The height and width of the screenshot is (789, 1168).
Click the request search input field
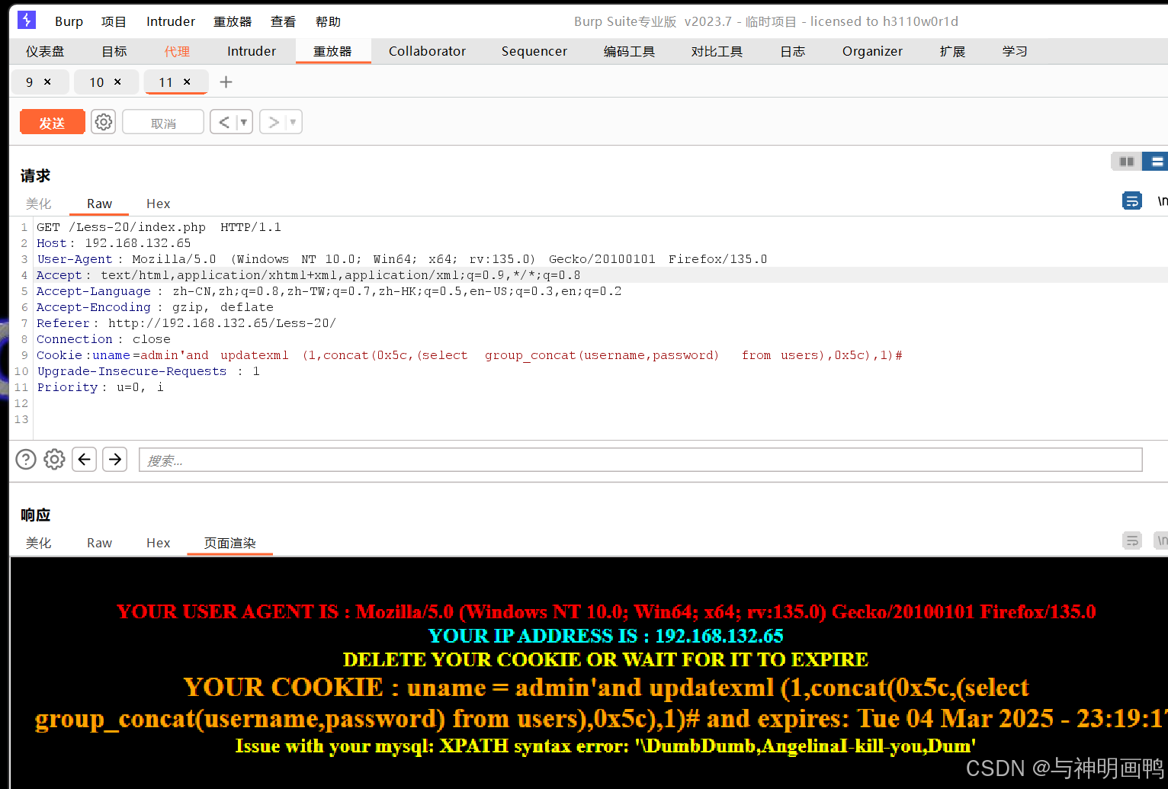(x=640, y=460)
